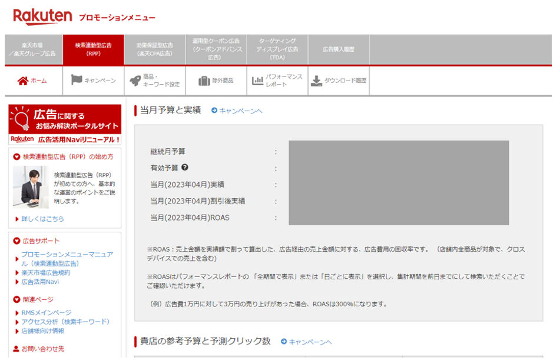The width and height of the screenshot is (553, 364).
Task: Open パフォーマンスレポート menu label
Action: point(284,81)
